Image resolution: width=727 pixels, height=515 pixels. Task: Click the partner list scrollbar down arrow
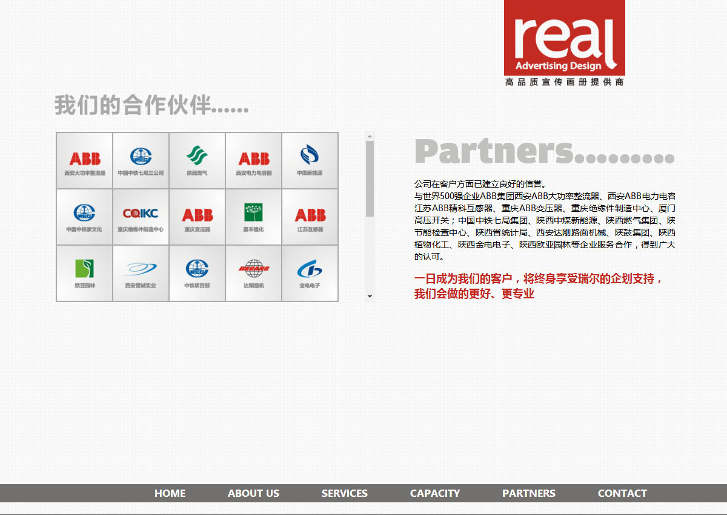click(x=370, y=297)
